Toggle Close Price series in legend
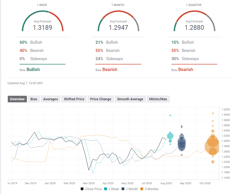 pyautogui.click(x=91, y=189)
